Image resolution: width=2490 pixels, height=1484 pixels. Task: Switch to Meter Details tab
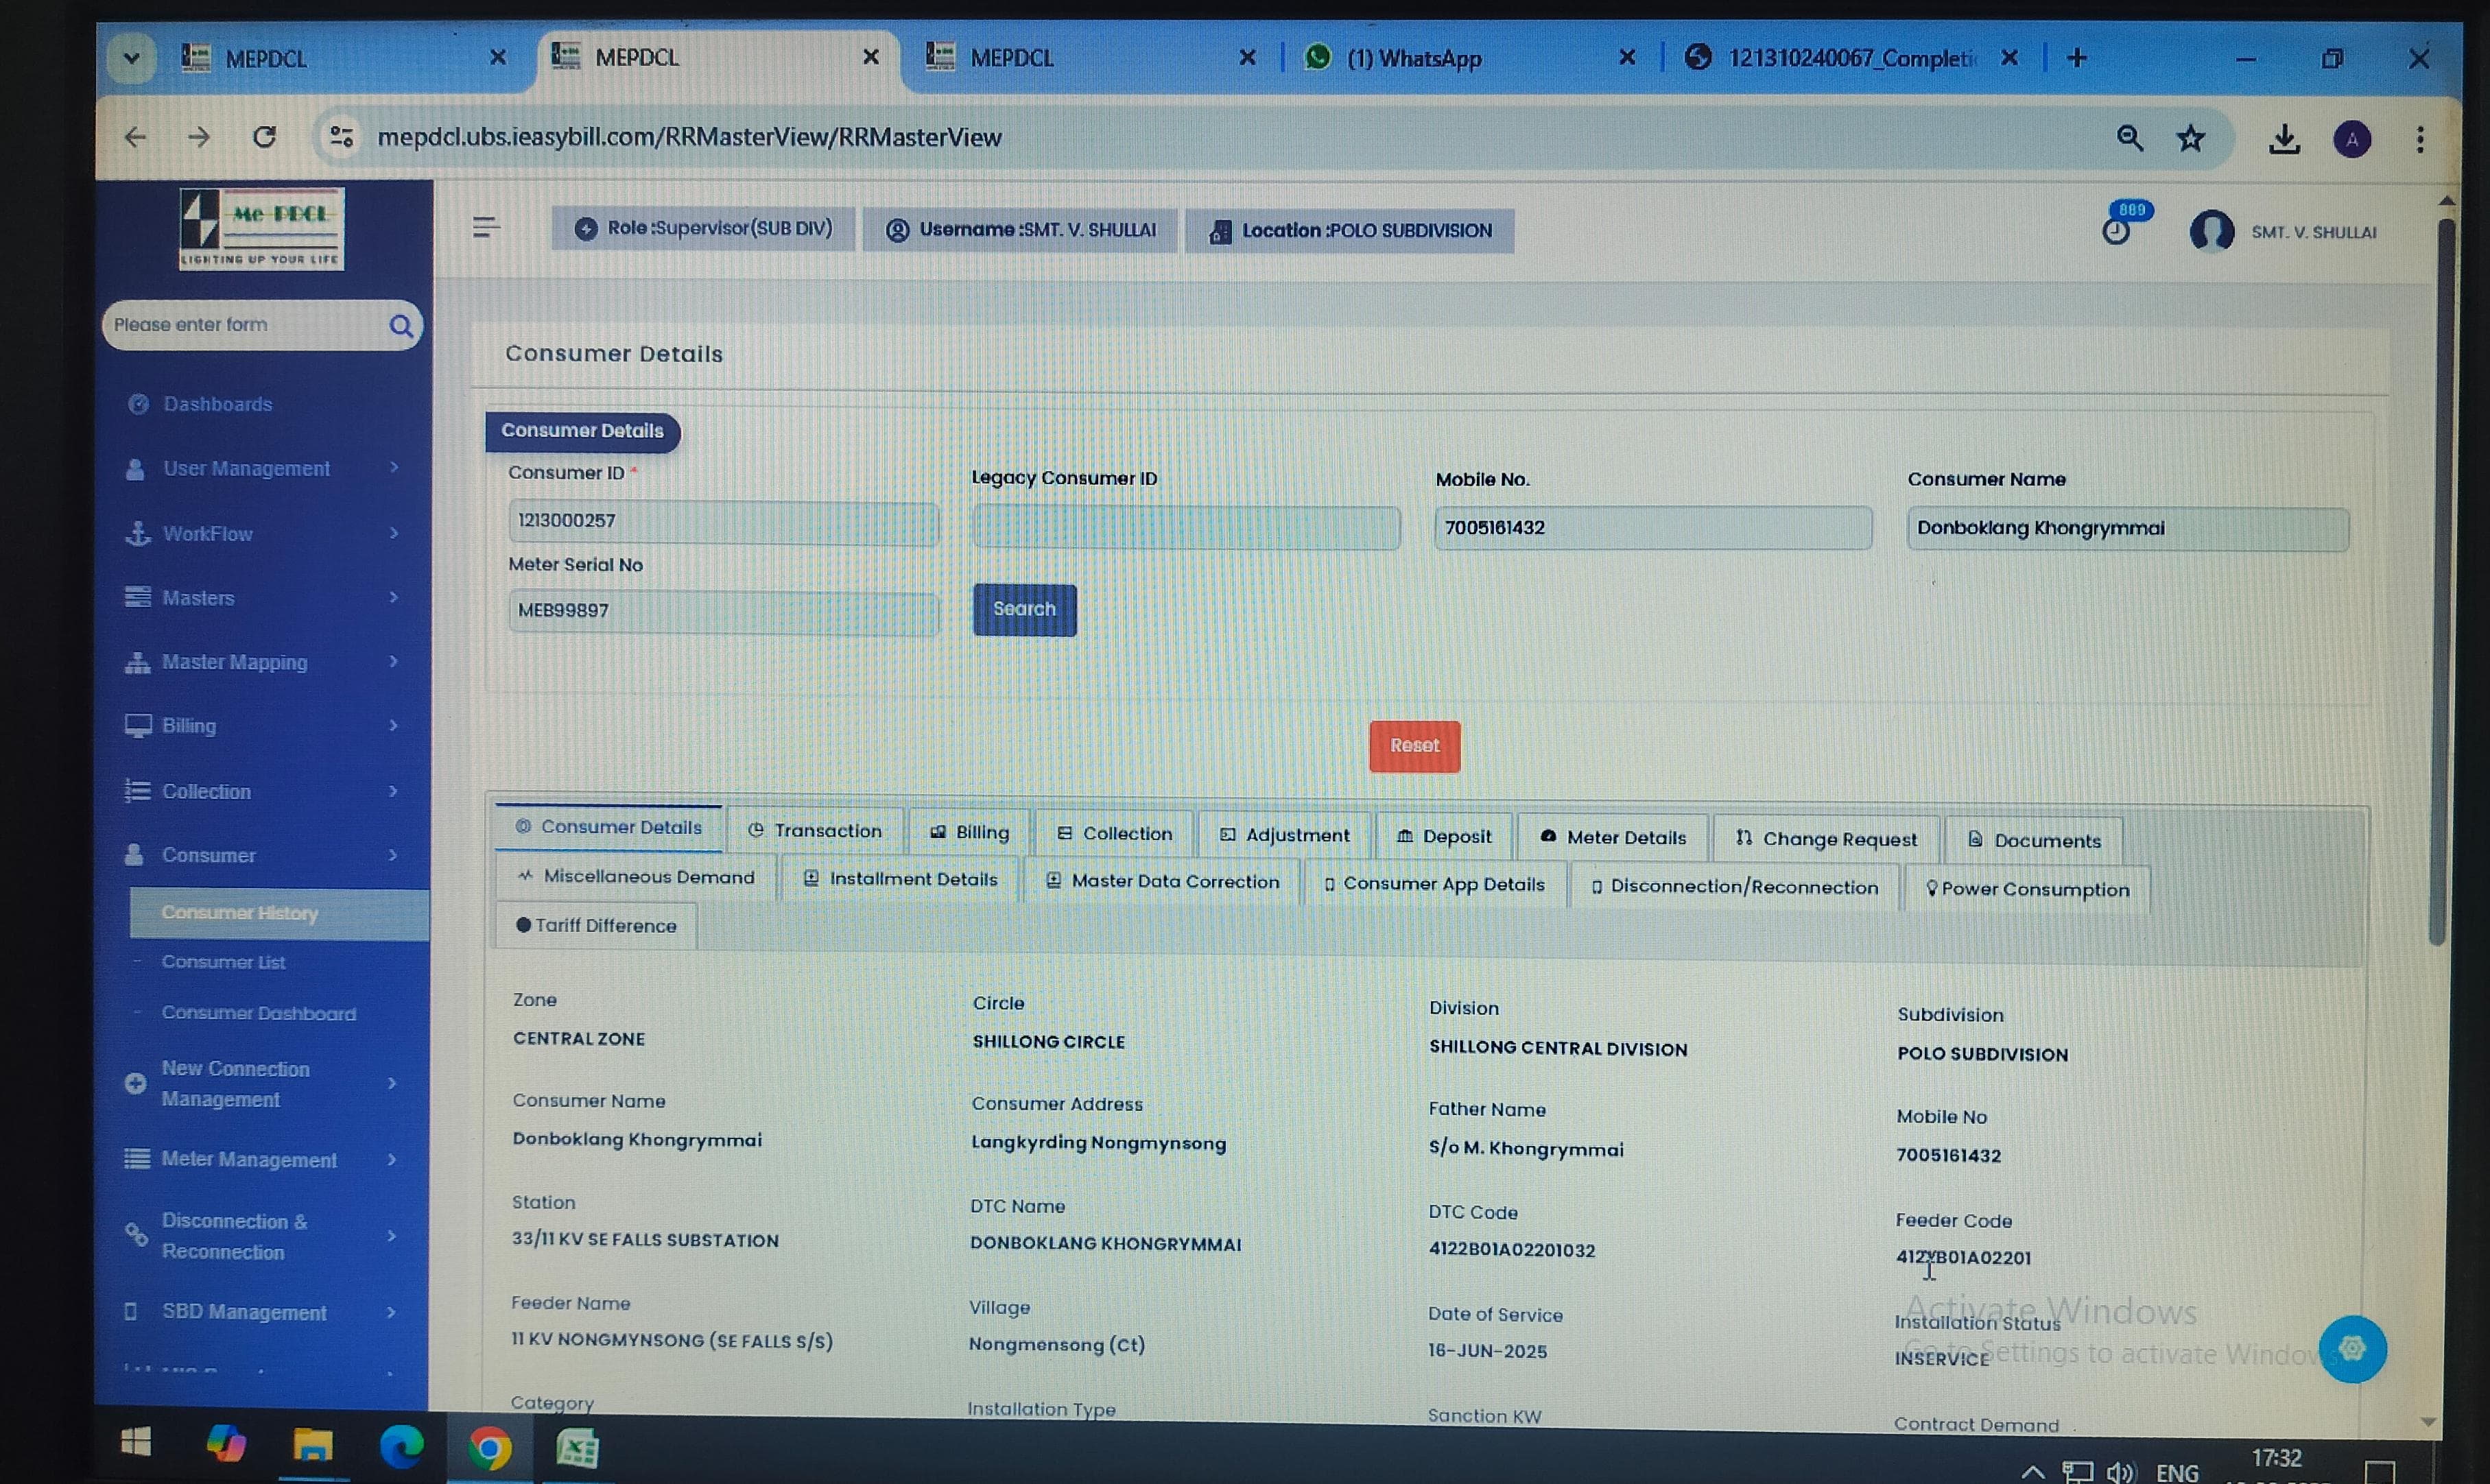pos(1613,837)
